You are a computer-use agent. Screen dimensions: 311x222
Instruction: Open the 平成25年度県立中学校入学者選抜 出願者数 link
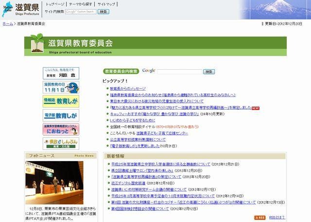pos(161,164)
